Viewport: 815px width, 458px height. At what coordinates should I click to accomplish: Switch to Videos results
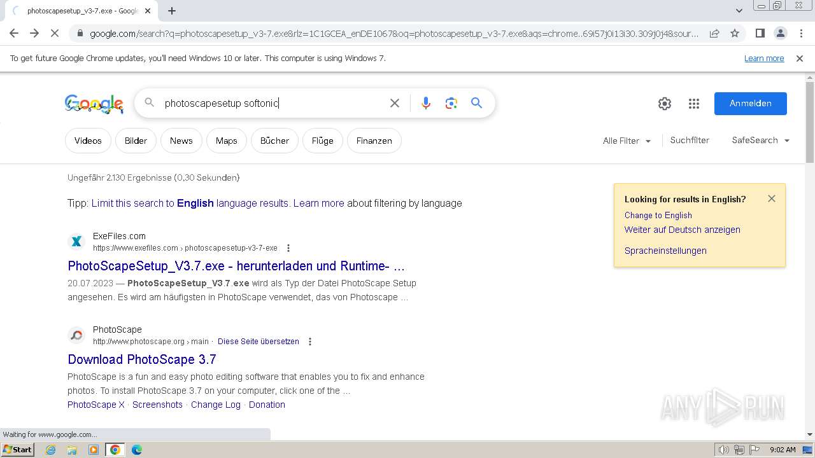coord(88,141)
